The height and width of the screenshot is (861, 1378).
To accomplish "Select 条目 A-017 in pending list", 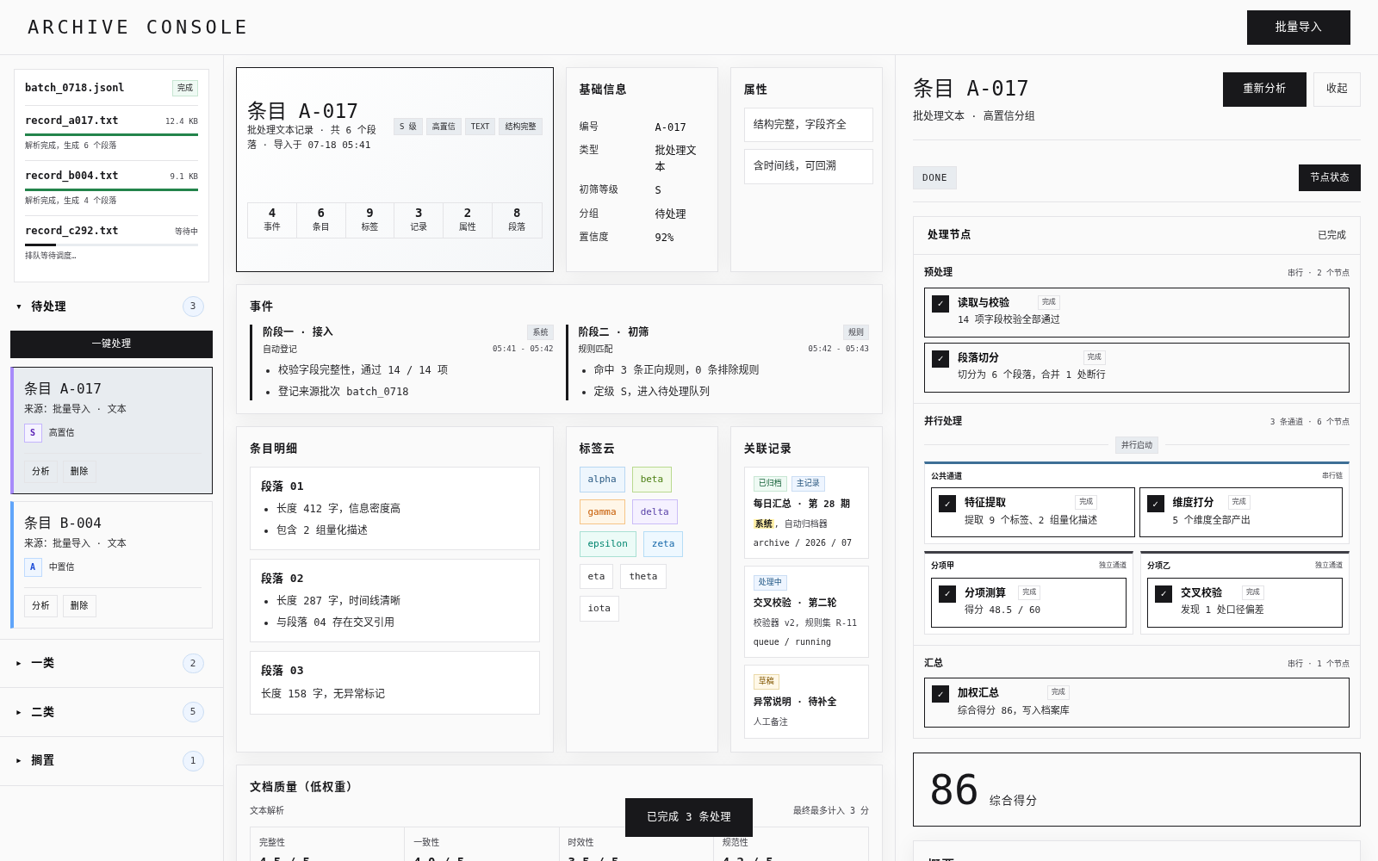I will click(111, 430).
